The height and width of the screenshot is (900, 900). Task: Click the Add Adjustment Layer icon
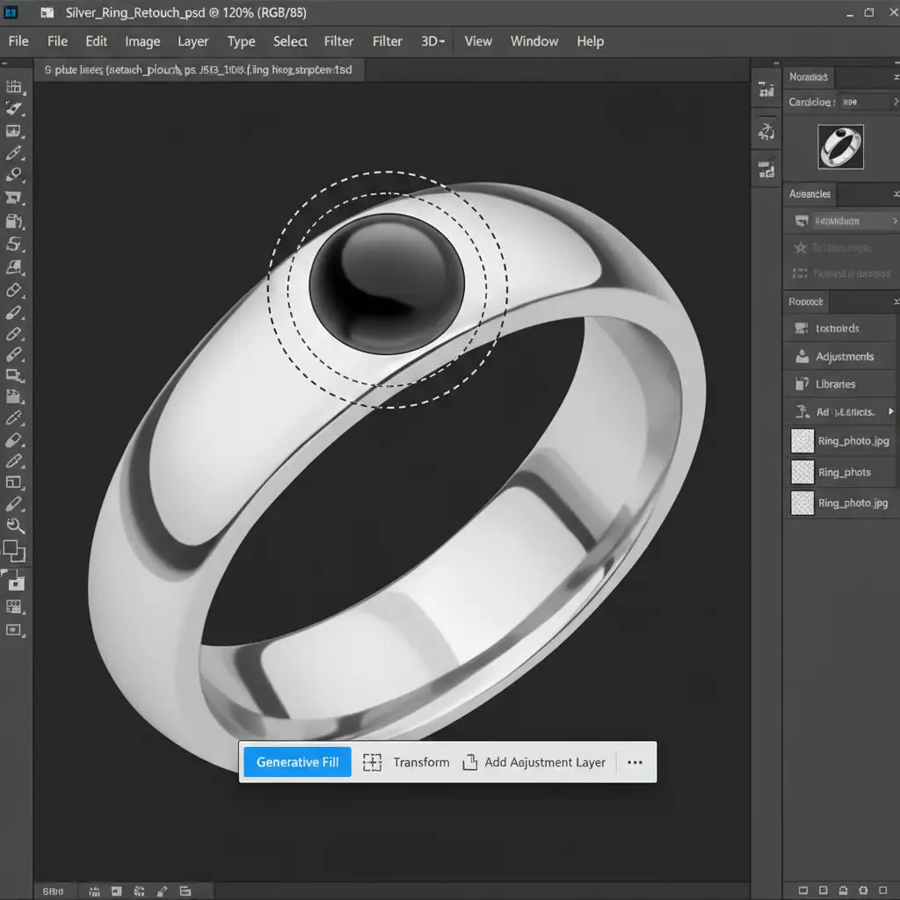(x=470, y=762)
